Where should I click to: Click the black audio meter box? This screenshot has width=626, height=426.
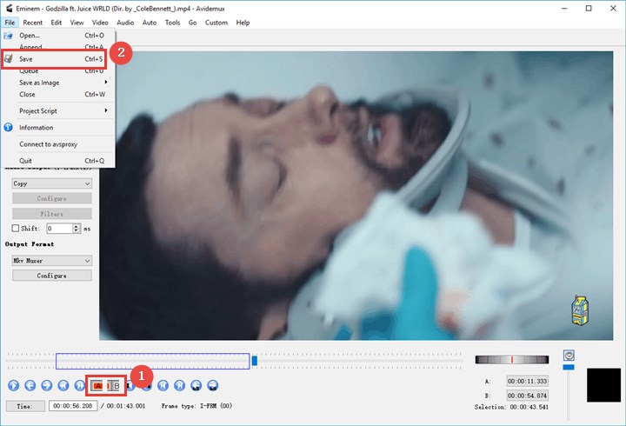[x=603, y=385]
